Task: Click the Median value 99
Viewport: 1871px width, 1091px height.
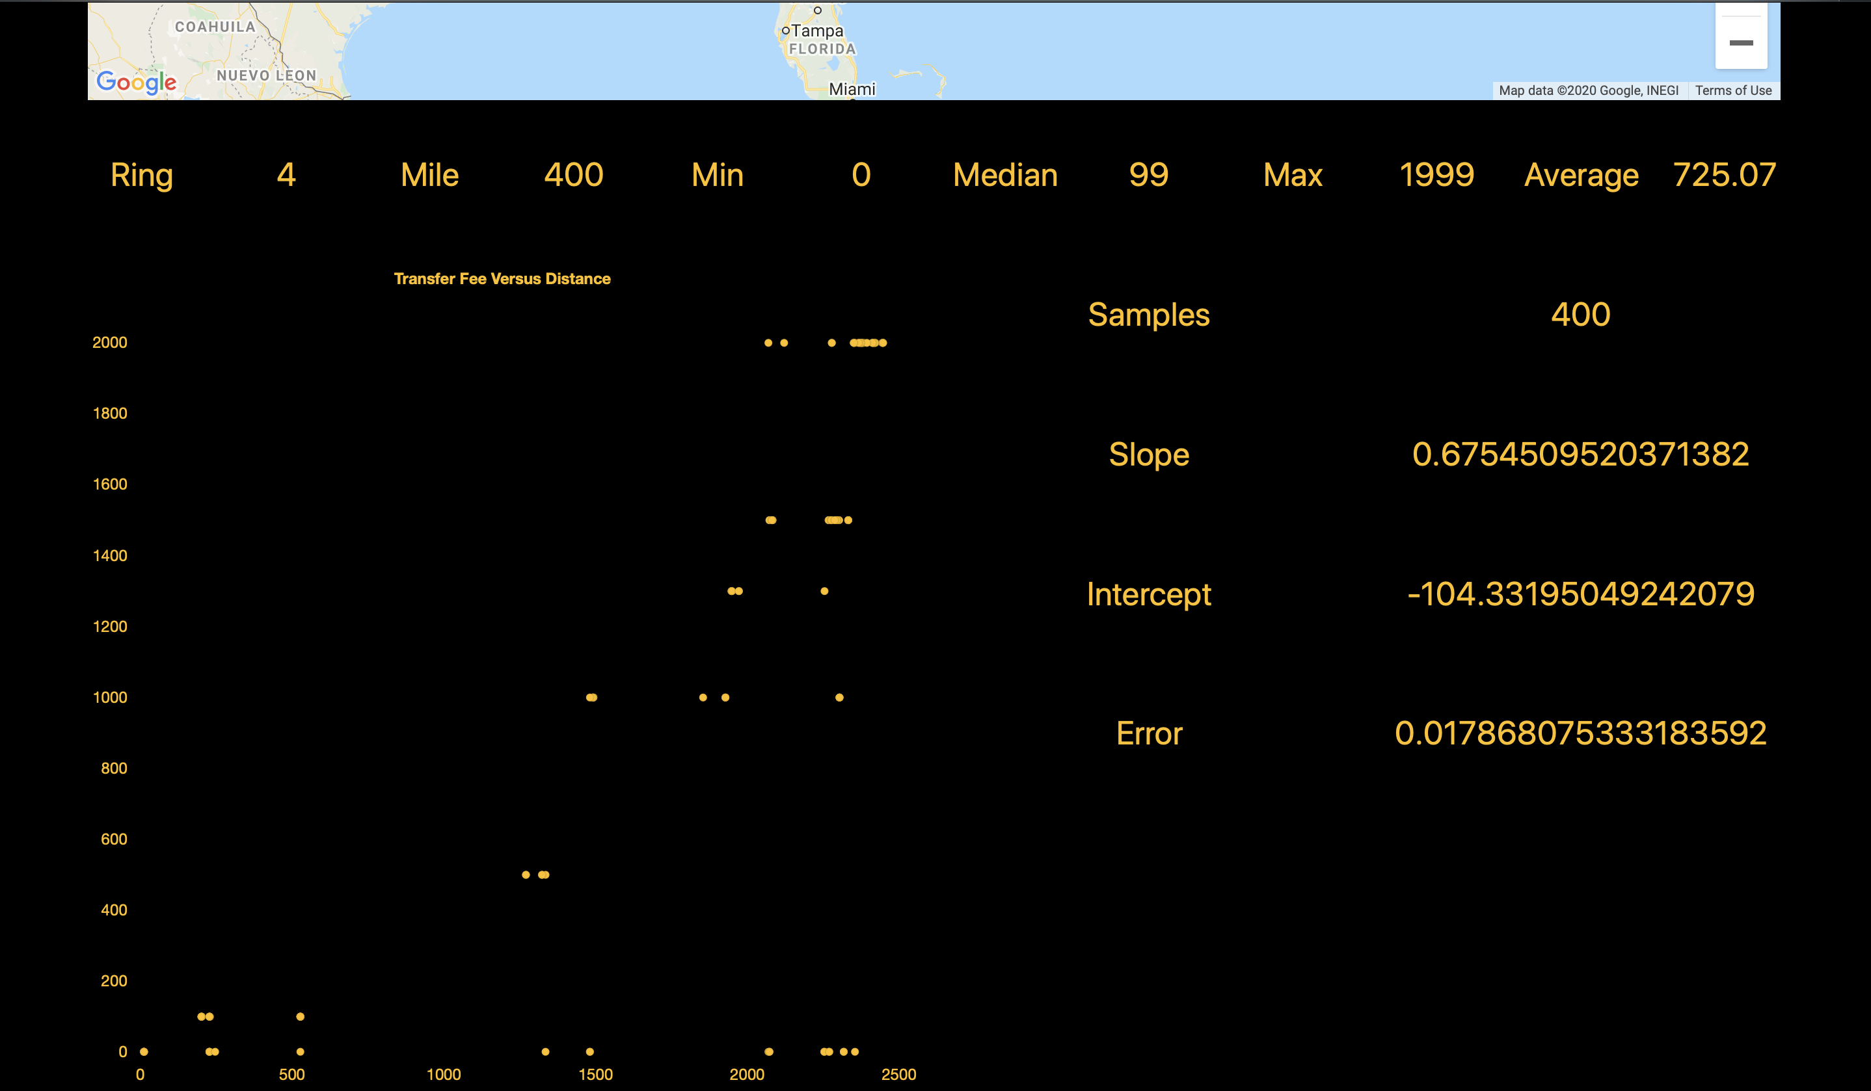Action: [1149, 175]
